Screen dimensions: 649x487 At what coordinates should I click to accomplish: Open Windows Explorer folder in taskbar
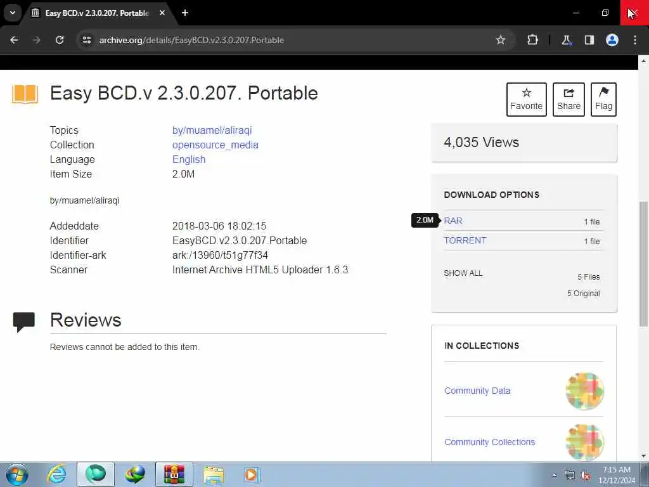click(x=214, y=474)
